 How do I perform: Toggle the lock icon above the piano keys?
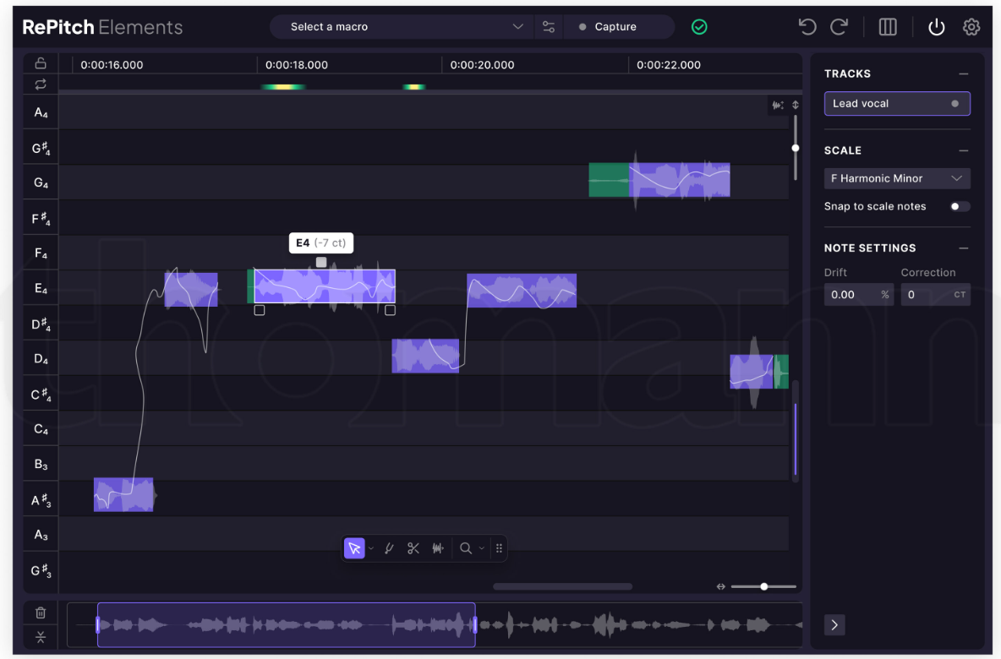tap(41, 63)
